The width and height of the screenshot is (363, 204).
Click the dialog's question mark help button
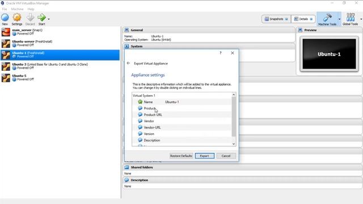(221, 53)
